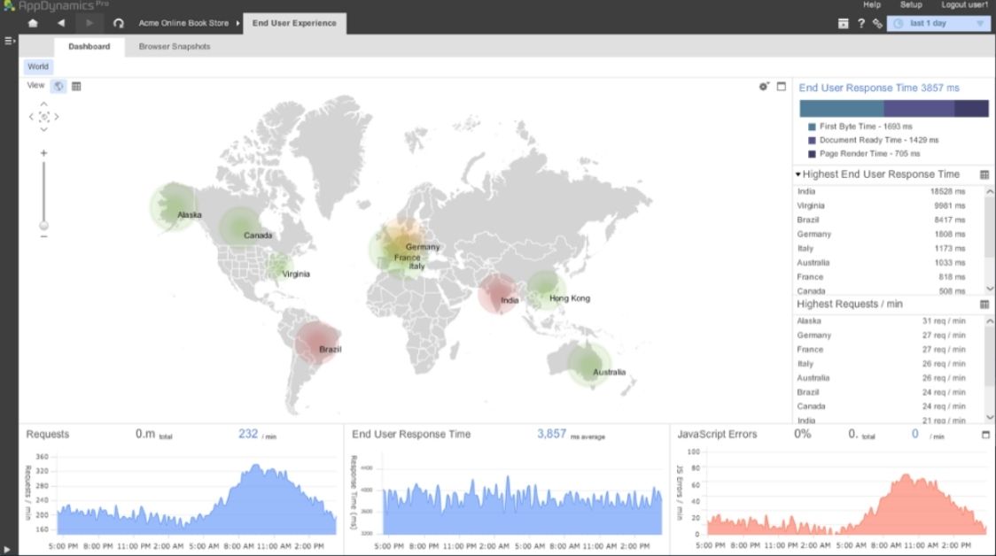
Task: Open the last 1 day time range dropdown
Action: click(x=939, y=23)
